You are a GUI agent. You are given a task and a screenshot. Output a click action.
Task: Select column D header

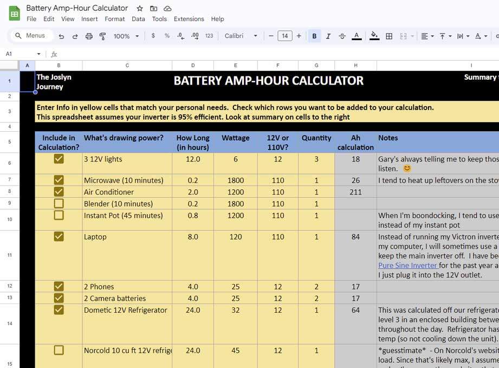coord(193,65)
